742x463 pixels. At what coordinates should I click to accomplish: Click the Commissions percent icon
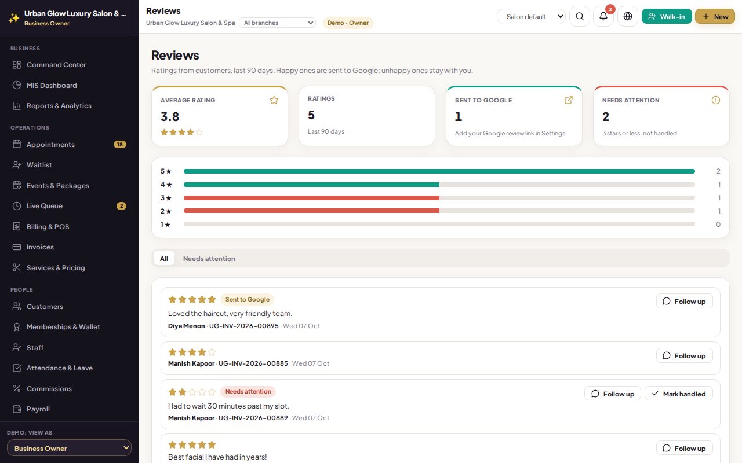tap(17, 389)
